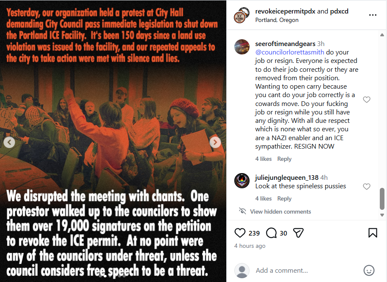
Task: Open juliejunglequeen_138 profile avatar
Action: 242,181
